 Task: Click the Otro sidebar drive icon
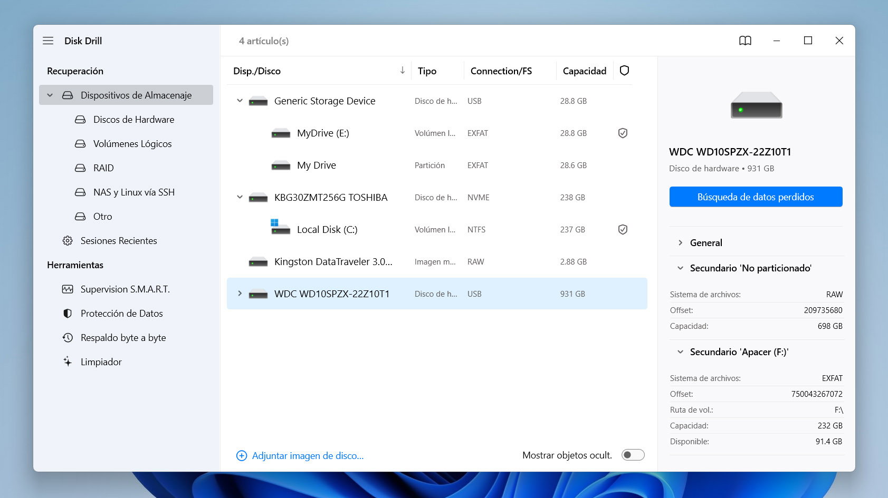pyautogui.click(x=80, y=217)
